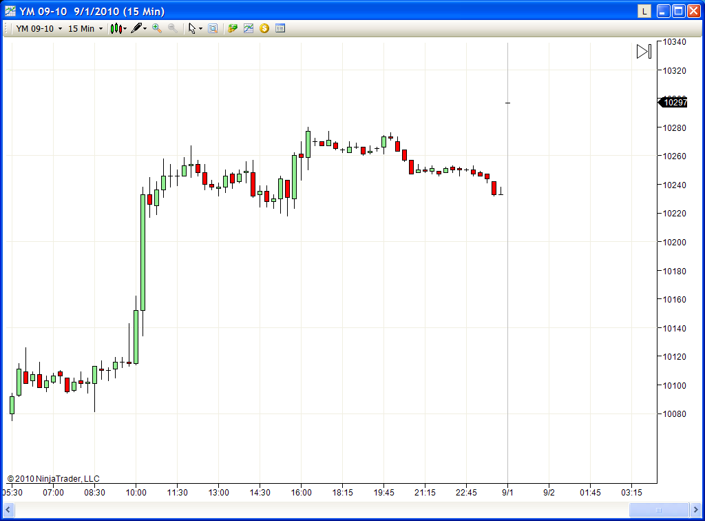Open the indicators chart icon

tap(249, 28)
